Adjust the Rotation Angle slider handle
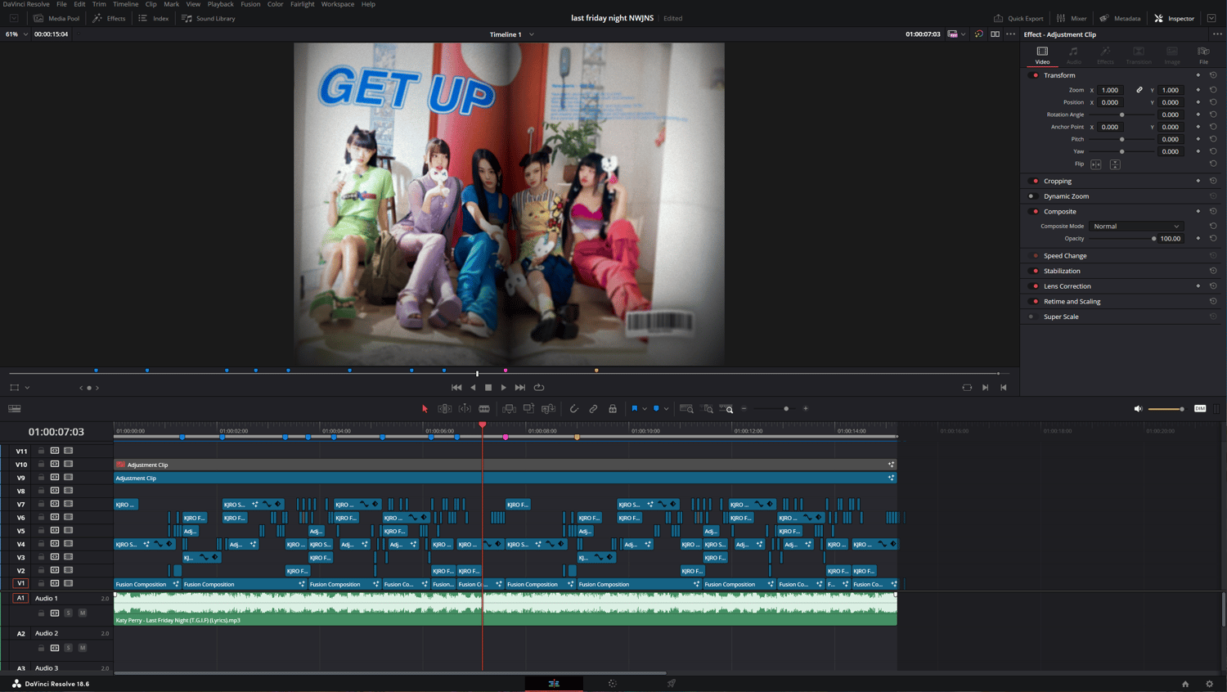Viewport: 1227px width, 692px height. pyautogui.click(x=1121, y=115)
